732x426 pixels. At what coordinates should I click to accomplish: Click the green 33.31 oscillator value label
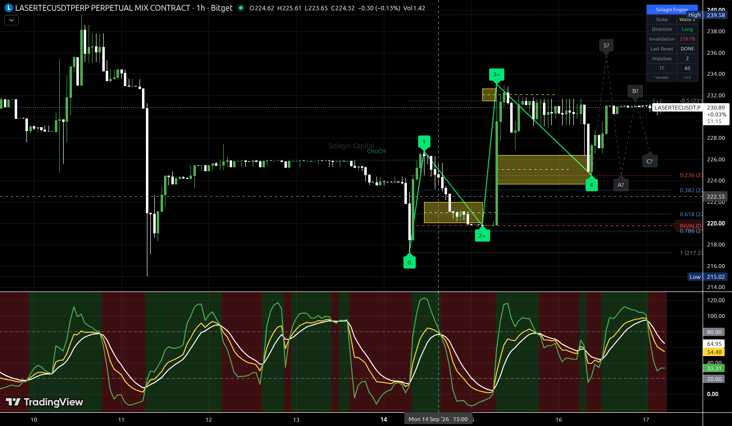[714, 368]
